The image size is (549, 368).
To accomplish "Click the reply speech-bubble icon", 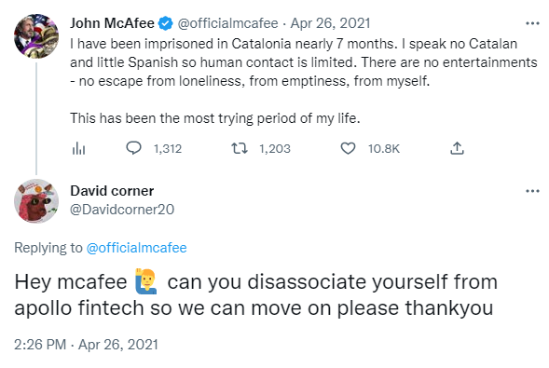I will [133, 148].
